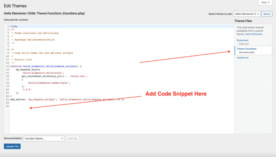Click the Look Up button
Image resolution: width=276 pixels, height=157 pixels.
[72, 138]
